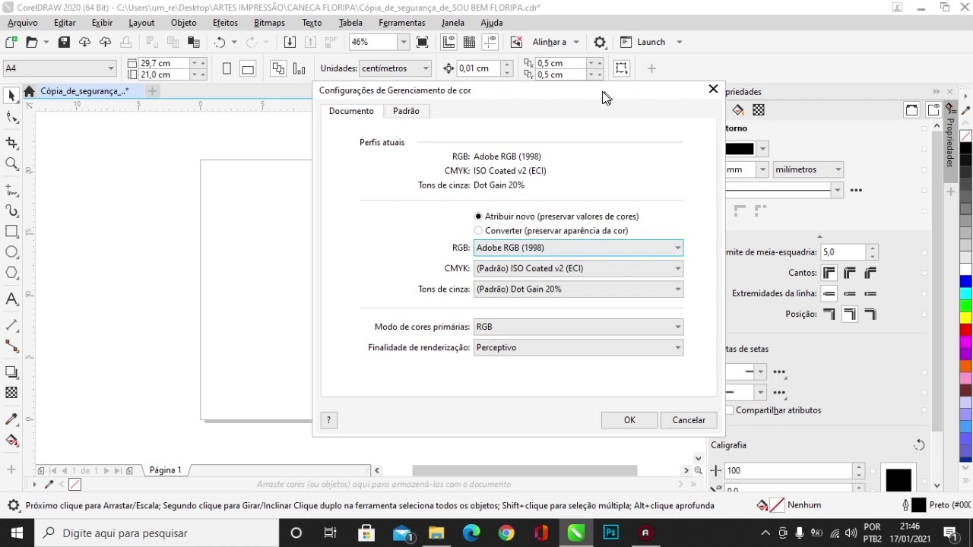This screenshot has width=973, height=547.
Task: Select the Transparency checkerboard tool
Action: 11,393
